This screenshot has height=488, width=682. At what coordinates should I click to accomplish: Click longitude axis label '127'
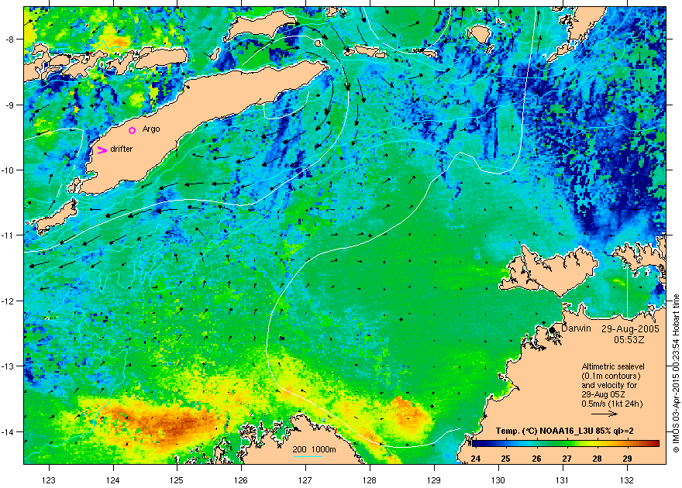(x=305, y=480)
